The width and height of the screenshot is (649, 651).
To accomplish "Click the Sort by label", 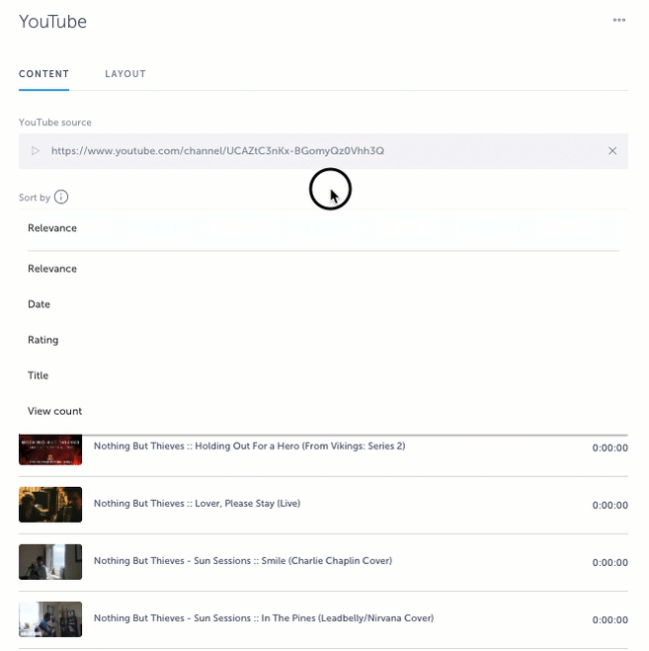I will pos(35,198).
